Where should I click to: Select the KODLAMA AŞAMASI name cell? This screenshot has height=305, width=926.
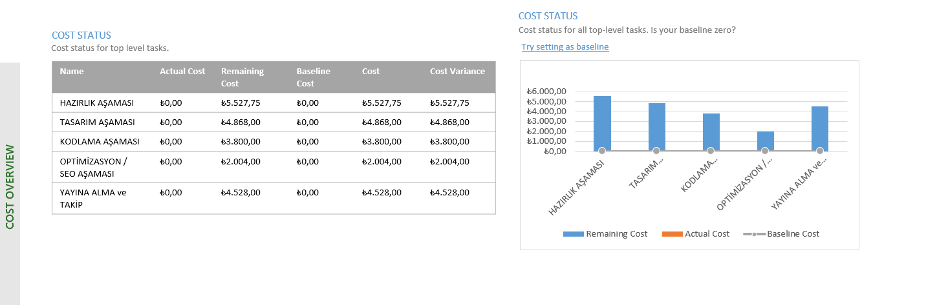(99, 141)
